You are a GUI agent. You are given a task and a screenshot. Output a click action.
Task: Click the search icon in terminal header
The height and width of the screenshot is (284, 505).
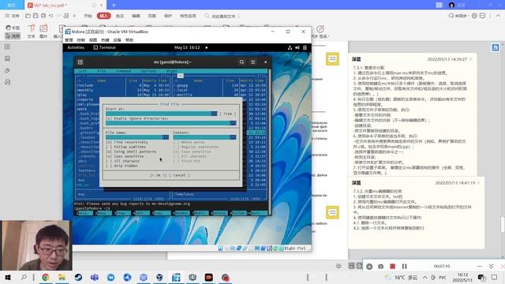[241, 62]
